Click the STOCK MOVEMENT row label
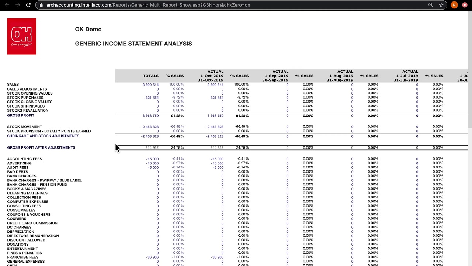The width and height of the screenshot is (472, 266). (24, 127)
